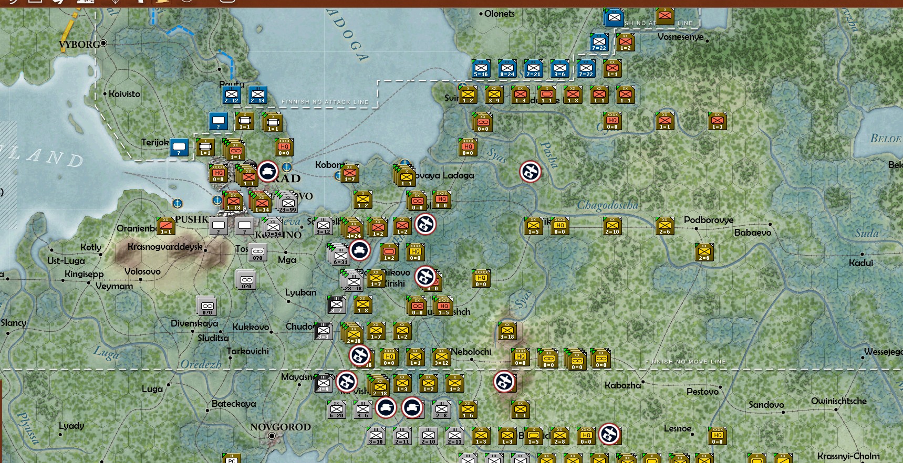Image resolution: width=903 pixels, height=463 pixels.
Task: Select the Soviet division labeled 2=10 west of Podborovye
Action: tap(613, 226)
